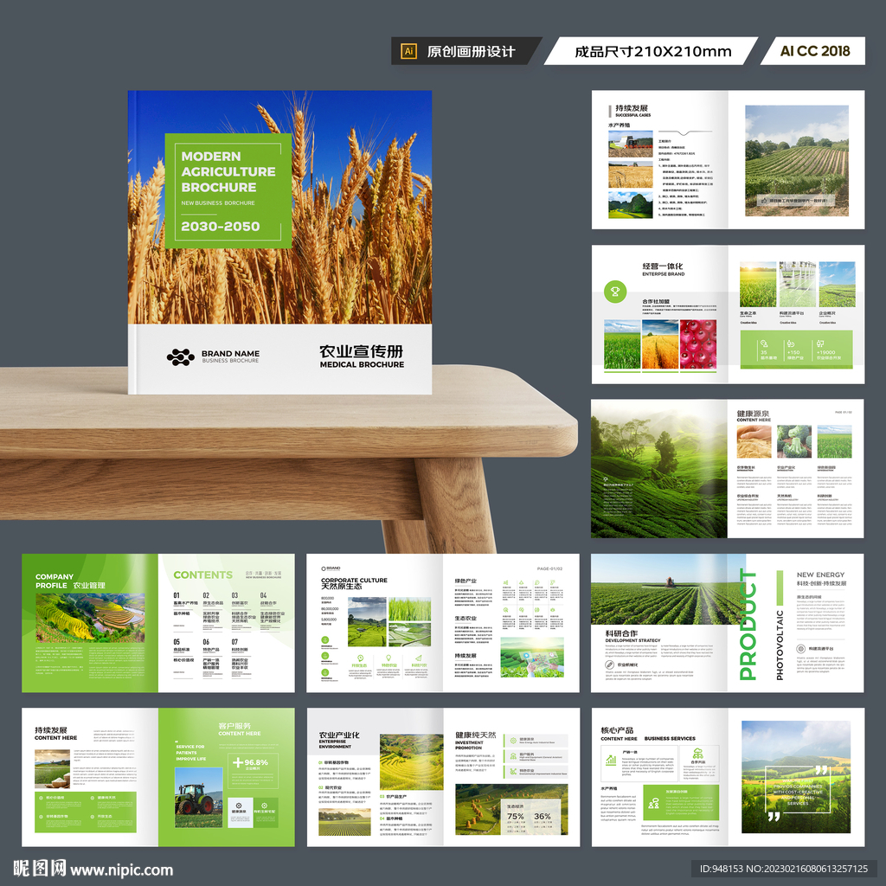The width and height of the screenshot is (886, 886).
Task: Click the broccoli photo thumbnail
Action: click(794, 441)
